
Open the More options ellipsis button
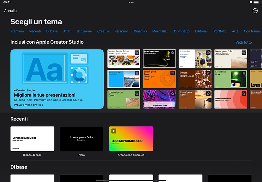(x=255, y=11)
